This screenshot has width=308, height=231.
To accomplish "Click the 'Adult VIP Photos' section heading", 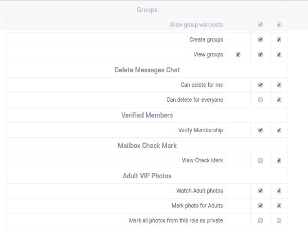I will coord(147,176).
